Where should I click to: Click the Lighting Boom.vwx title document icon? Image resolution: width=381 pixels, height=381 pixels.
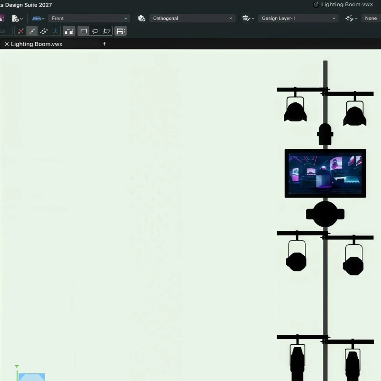[316, 5]
